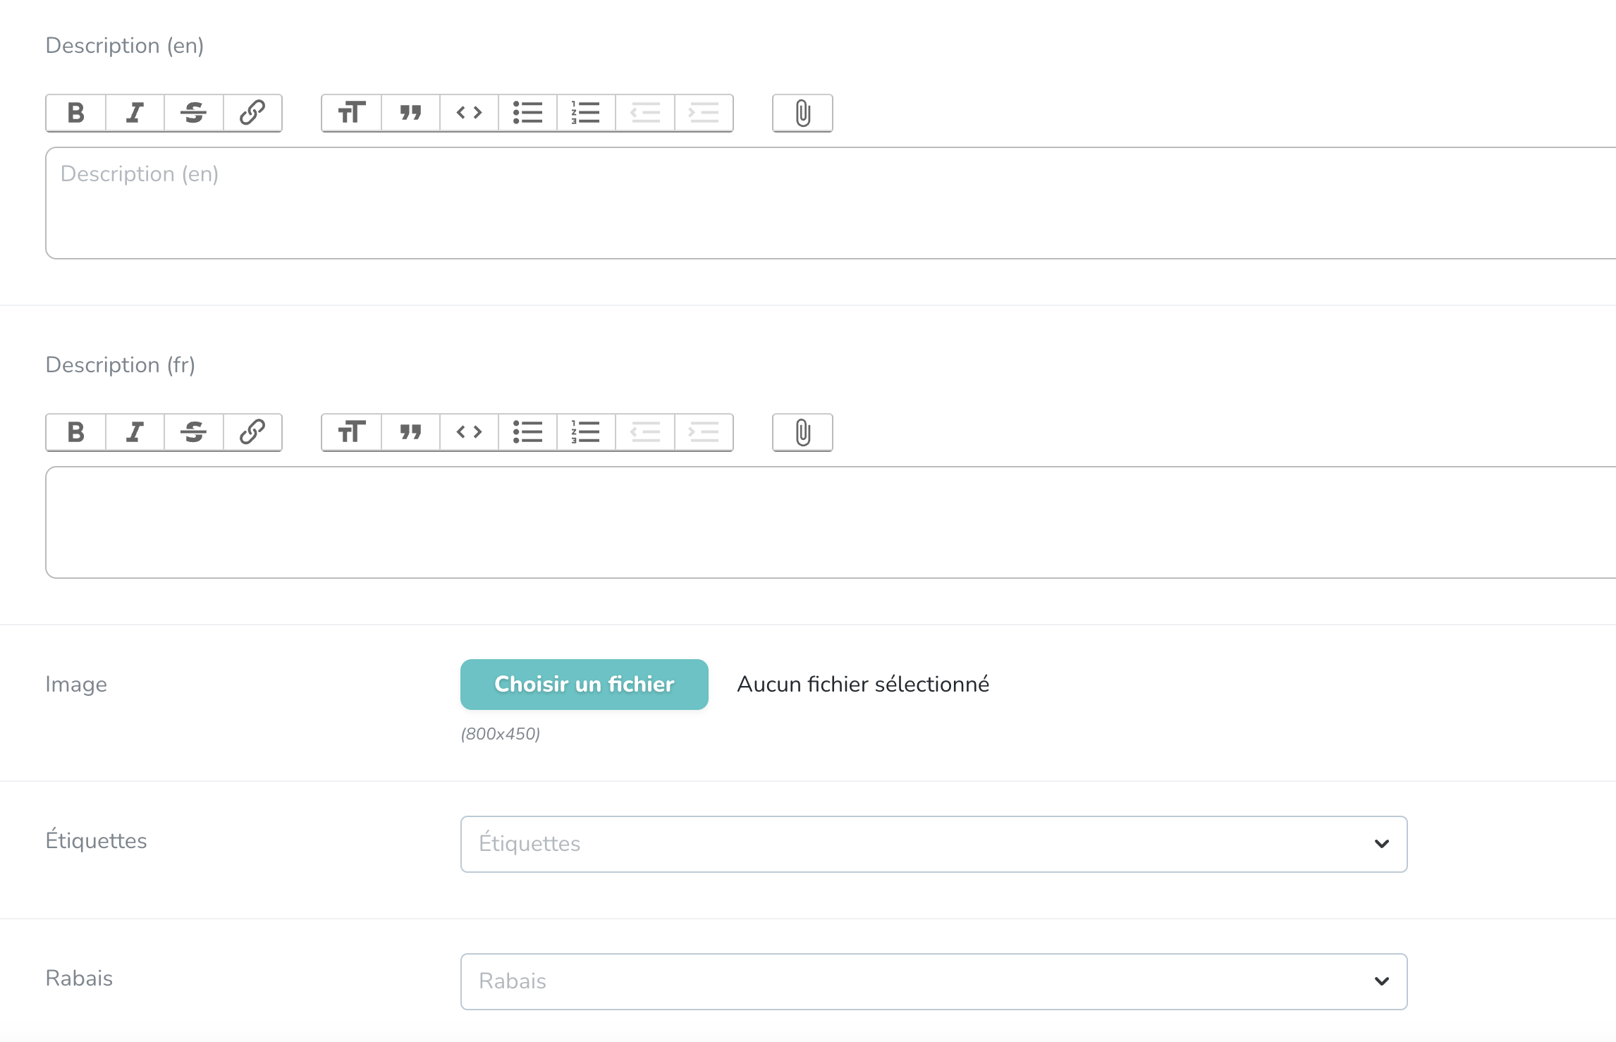Click the Étiquettes field label

[x=97, y=840]
